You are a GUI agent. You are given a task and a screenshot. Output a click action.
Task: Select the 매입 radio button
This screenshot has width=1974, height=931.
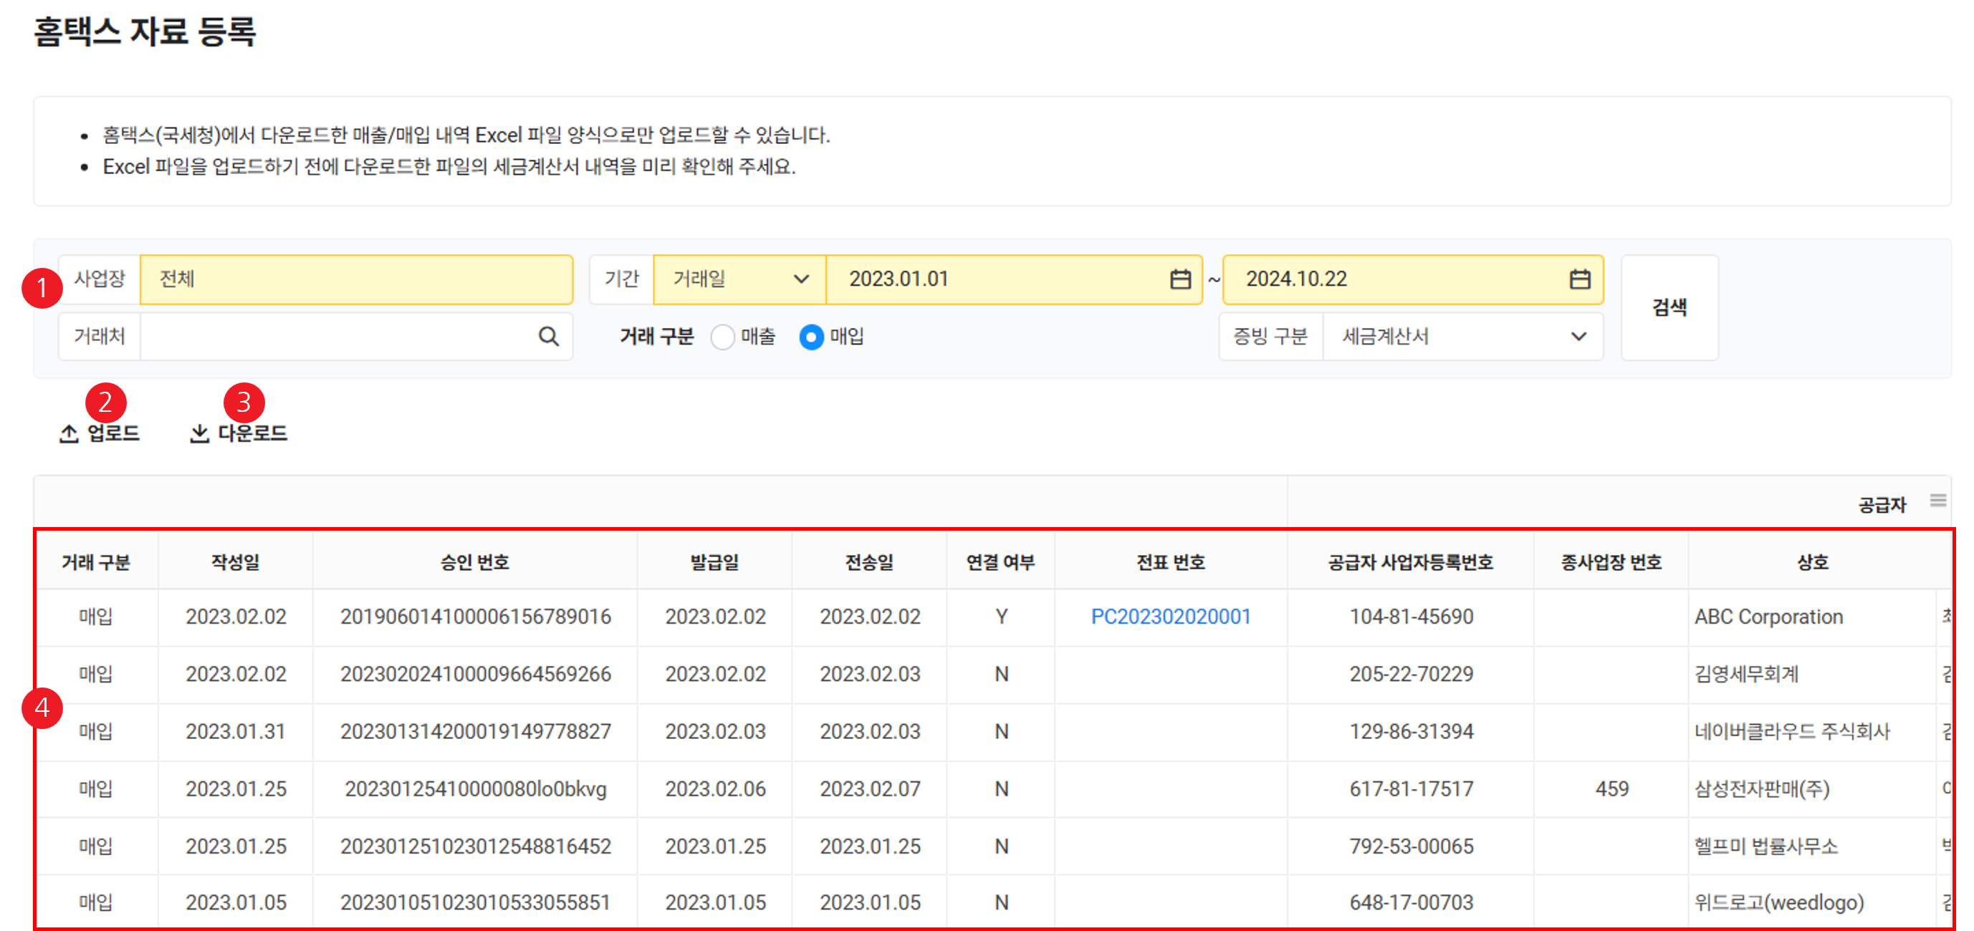click(811, 337)
